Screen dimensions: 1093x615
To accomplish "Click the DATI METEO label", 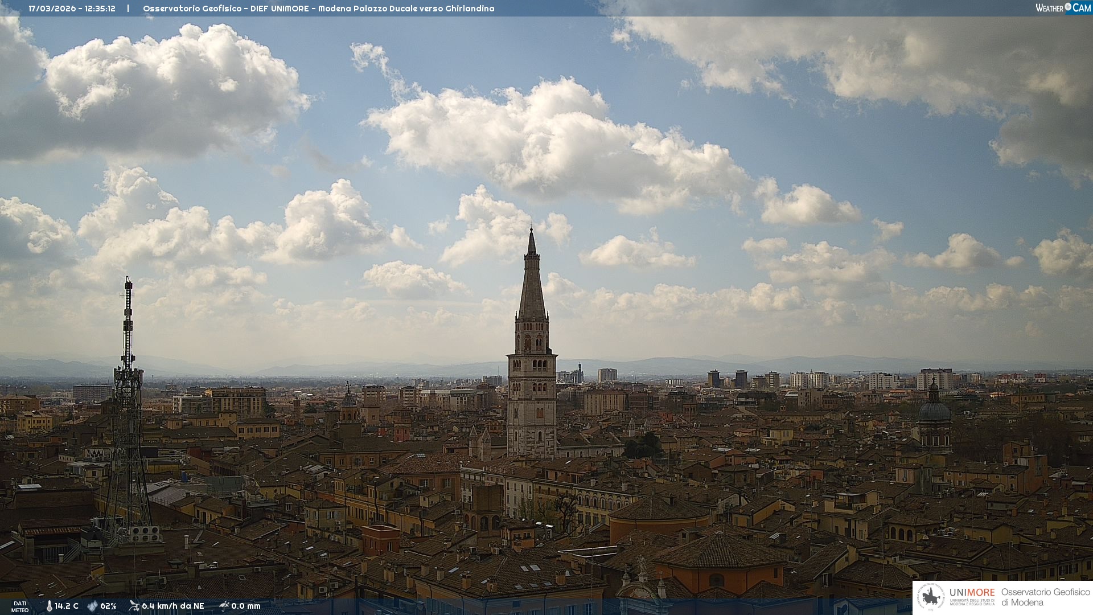I will [20, 606].
